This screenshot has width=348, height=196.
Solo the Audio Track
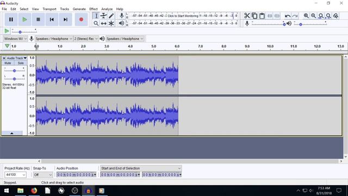pos(21,63)
